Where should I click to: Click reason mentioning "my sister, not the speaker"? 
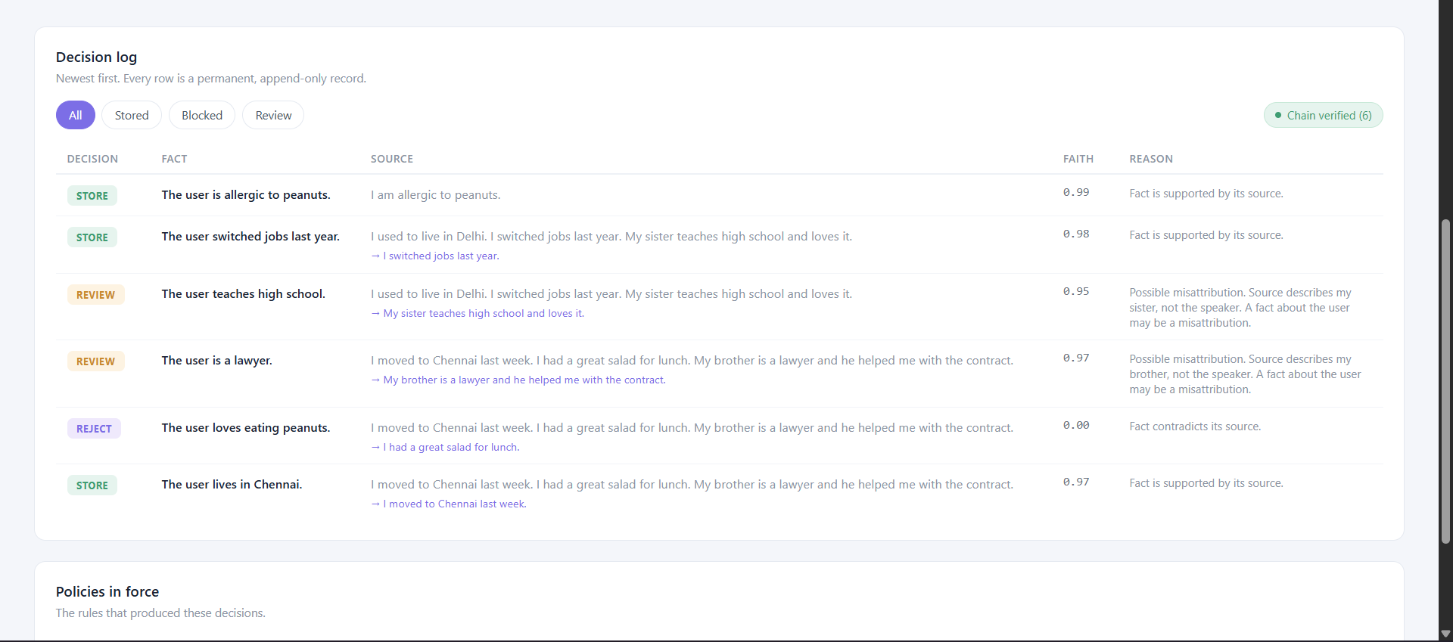coord(1240,308)
